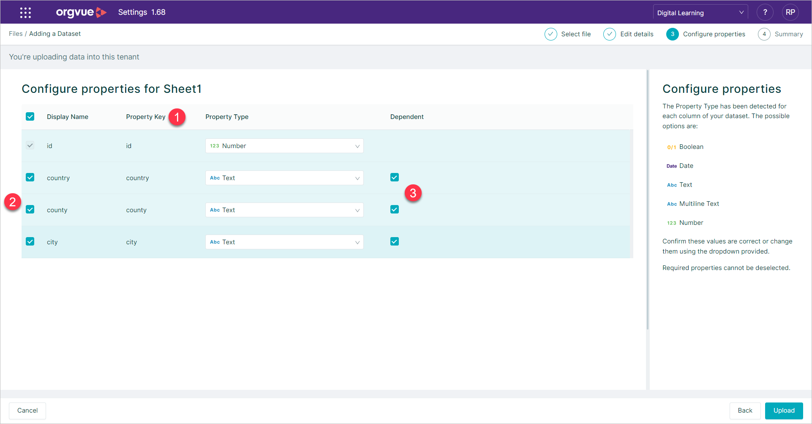
Task: Click the Edit details step checkmark icon
Action: pyautogui.click(x=609, y=34)
